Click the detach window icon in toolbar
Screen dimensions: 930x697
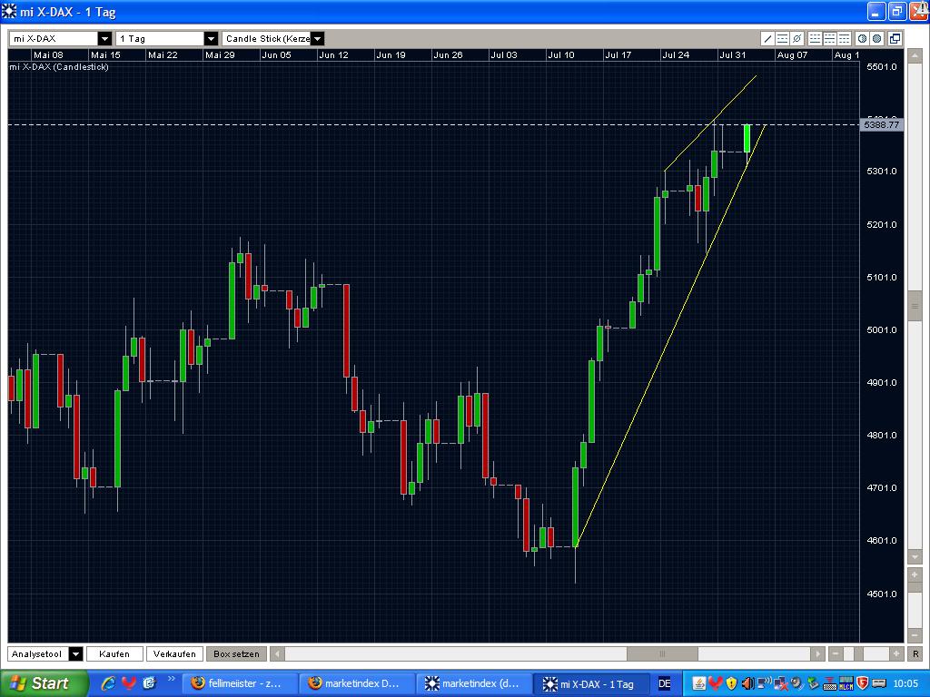click(x=895, y=38)
